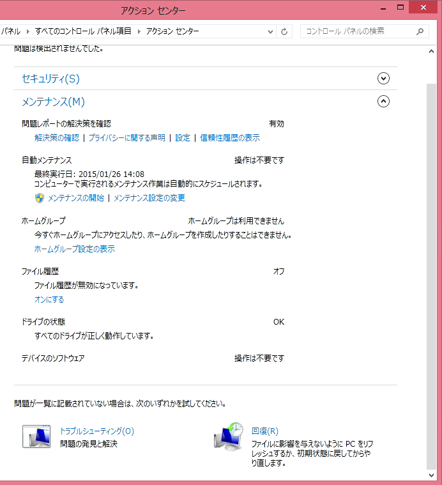Click the トラブルシューティング computer icon
The height and width of the screenshot is (485, 442).
click(36, 436)
